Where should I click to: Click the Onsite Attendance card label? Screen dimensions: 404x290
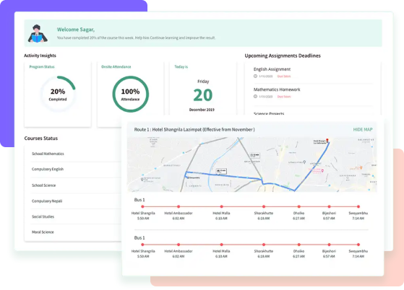coord(116,67)
